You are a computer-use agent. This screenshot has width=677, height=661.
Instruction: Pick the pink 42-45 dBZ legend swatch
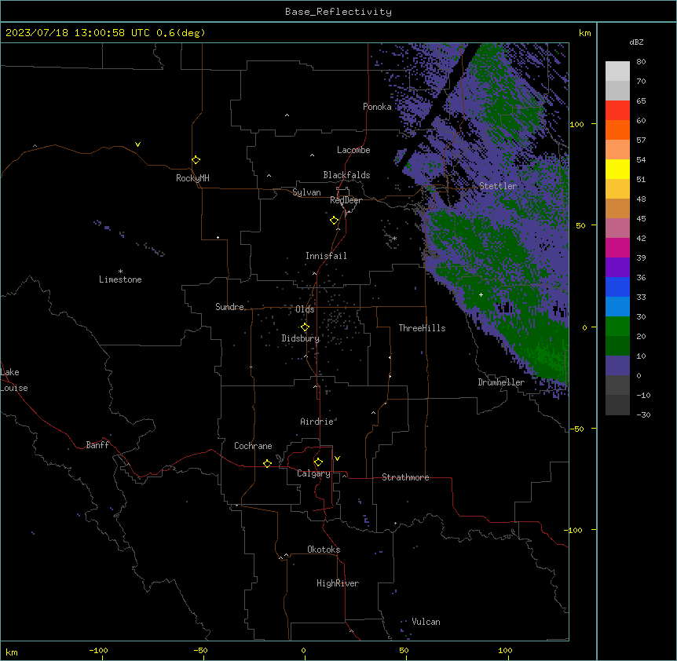pyautogui.click(x=617, y=228)
